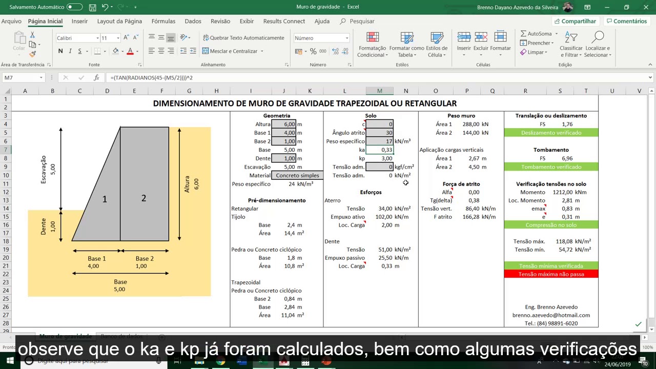
Task: Click the insert function fx icon
Action: pos(96,77)
